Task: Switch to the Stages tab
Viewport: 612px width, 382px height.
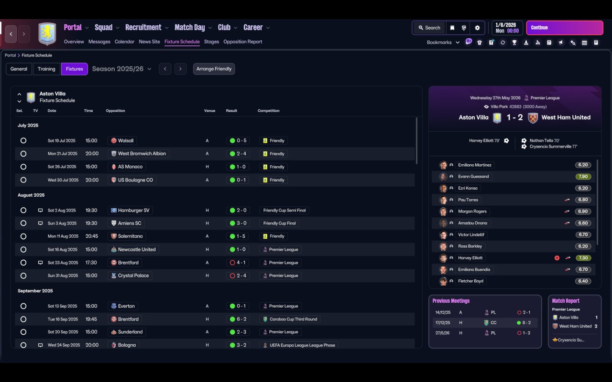Action: 211,42
